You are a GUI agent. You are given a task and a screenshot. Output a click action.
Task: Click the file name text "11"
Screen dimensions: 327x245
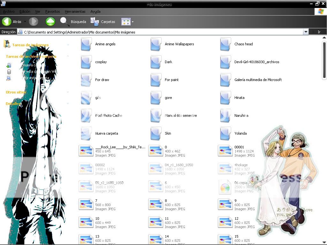(167, 219)
